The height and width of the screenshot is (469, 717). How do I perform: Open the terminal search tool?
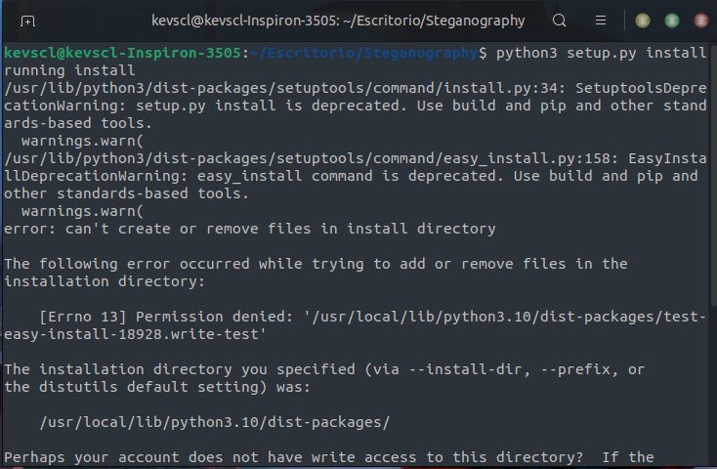(560, 21)
